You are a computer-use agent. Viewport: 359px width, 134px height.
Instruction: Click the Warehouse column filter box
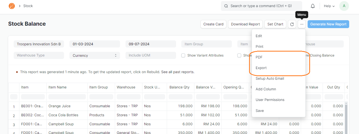click(129, 97)
